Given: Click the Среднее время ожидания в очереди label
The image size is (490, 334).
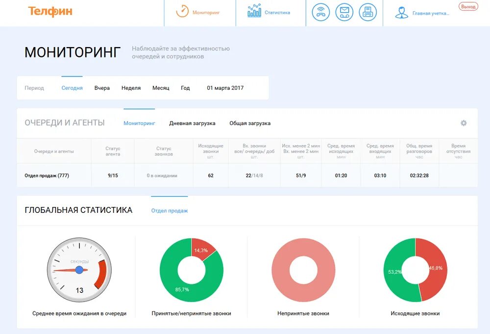Looking at the screenshot, I should [79, 313].
